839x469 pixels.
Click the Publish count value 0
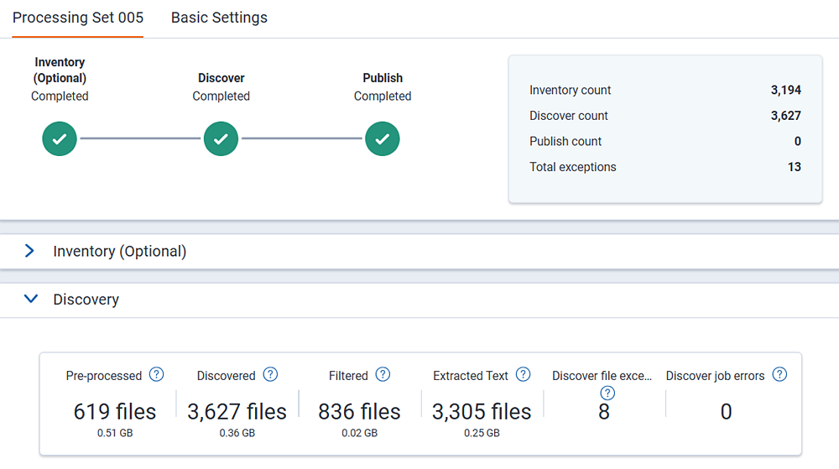(x=797, y=141)
